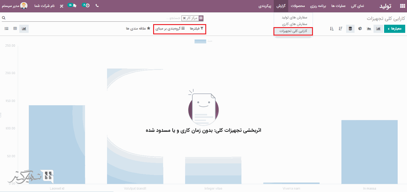Viewport: 407px width, 192px height.
Task: Sort chart bars in ascending order
Action: point(332,29)
